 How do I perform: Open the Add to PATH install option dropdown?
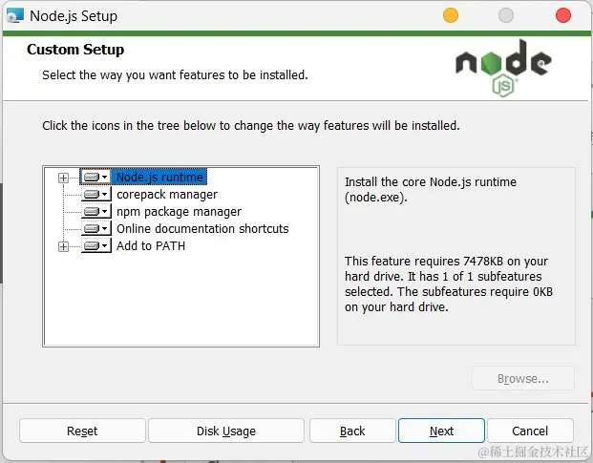click(x=96, y=246)
